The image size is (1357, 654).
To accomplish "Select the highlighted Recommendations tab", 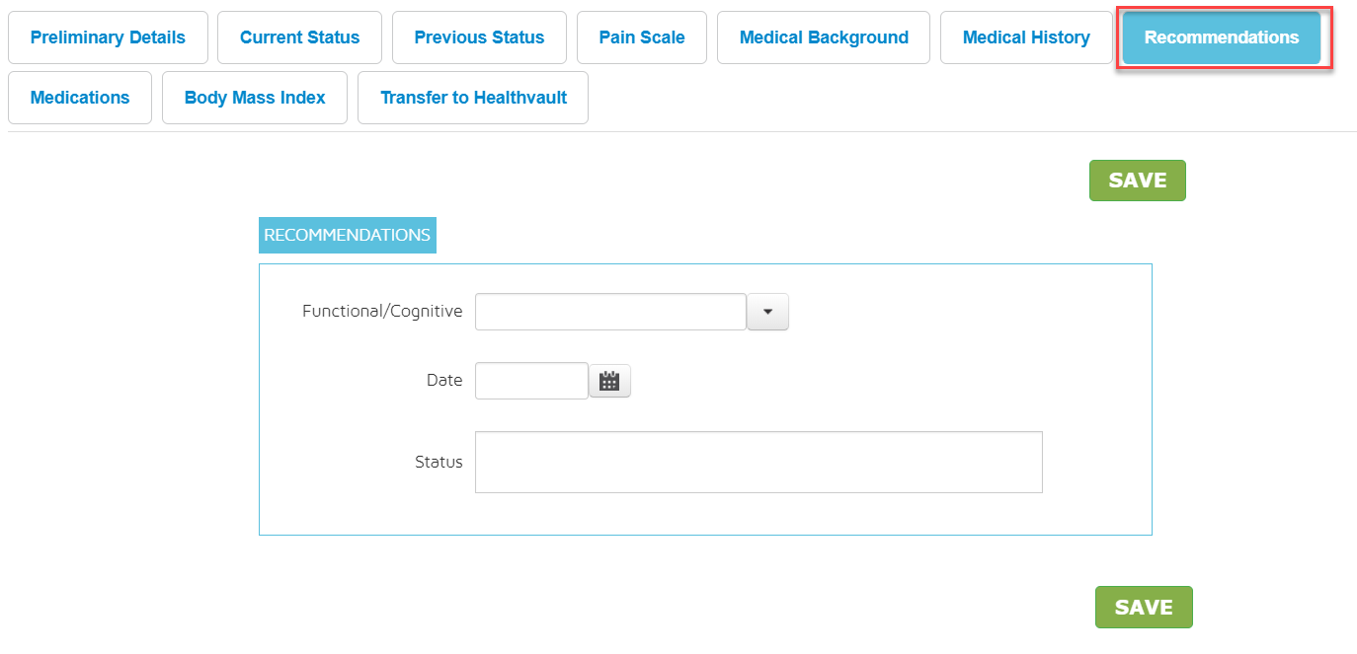I will (1222, 37).
